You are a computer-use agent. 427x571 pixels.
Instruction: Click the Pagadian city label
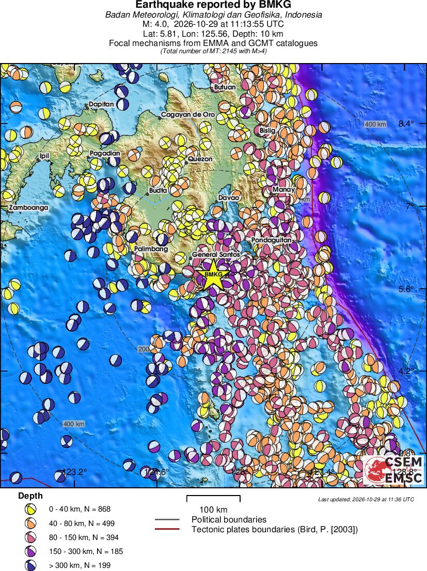105,153
